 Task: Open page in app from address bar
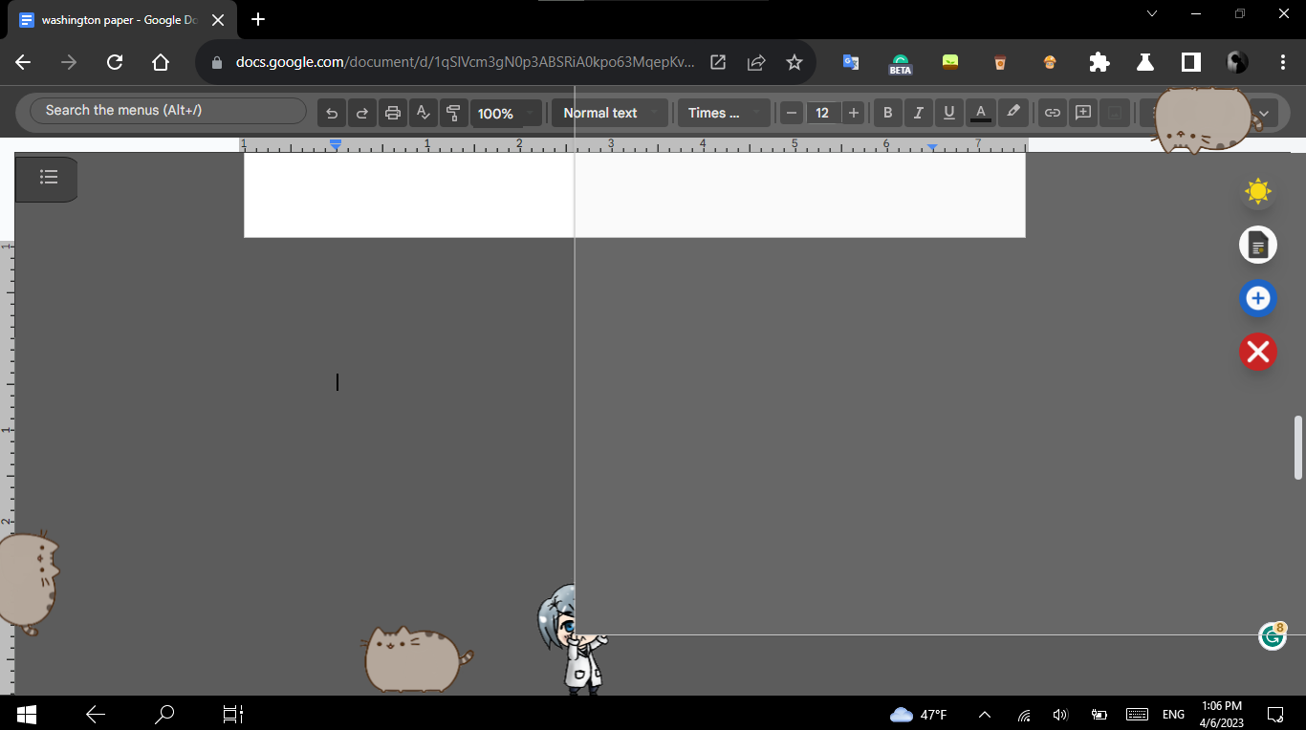(718, 62)
